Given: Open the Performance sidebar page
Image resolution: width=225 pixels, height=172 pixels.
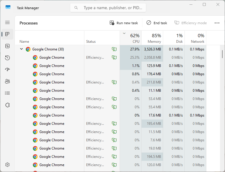Looking at the screenshot, I should [7, 46].
